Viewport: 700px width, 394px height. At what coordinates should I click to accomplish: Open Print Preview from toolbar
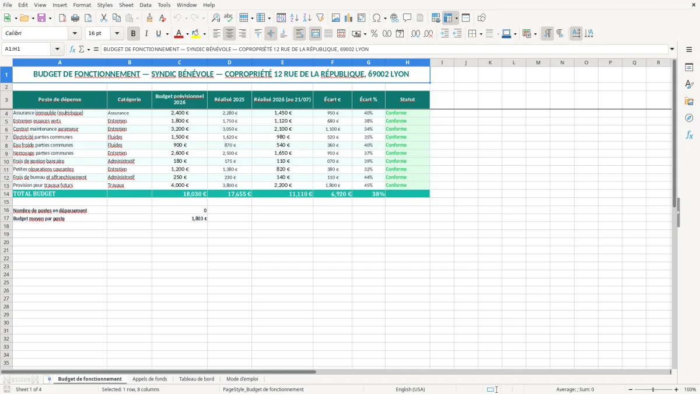[88, 18]
